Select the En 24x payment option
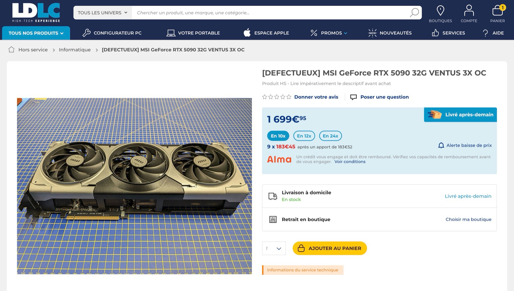 click(x=330, y=136)
